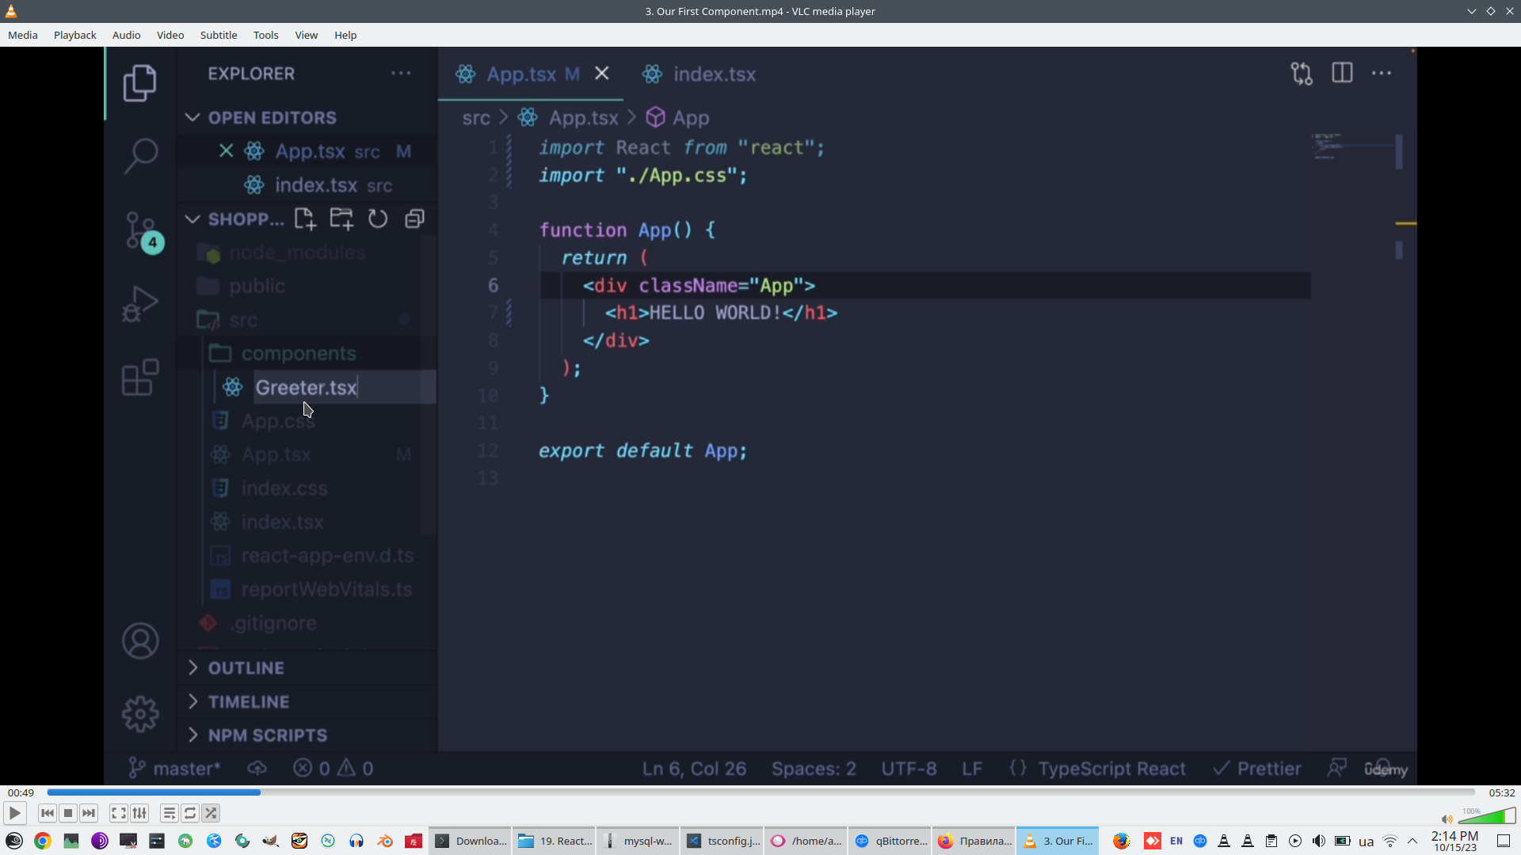Stop video playback

68,813
